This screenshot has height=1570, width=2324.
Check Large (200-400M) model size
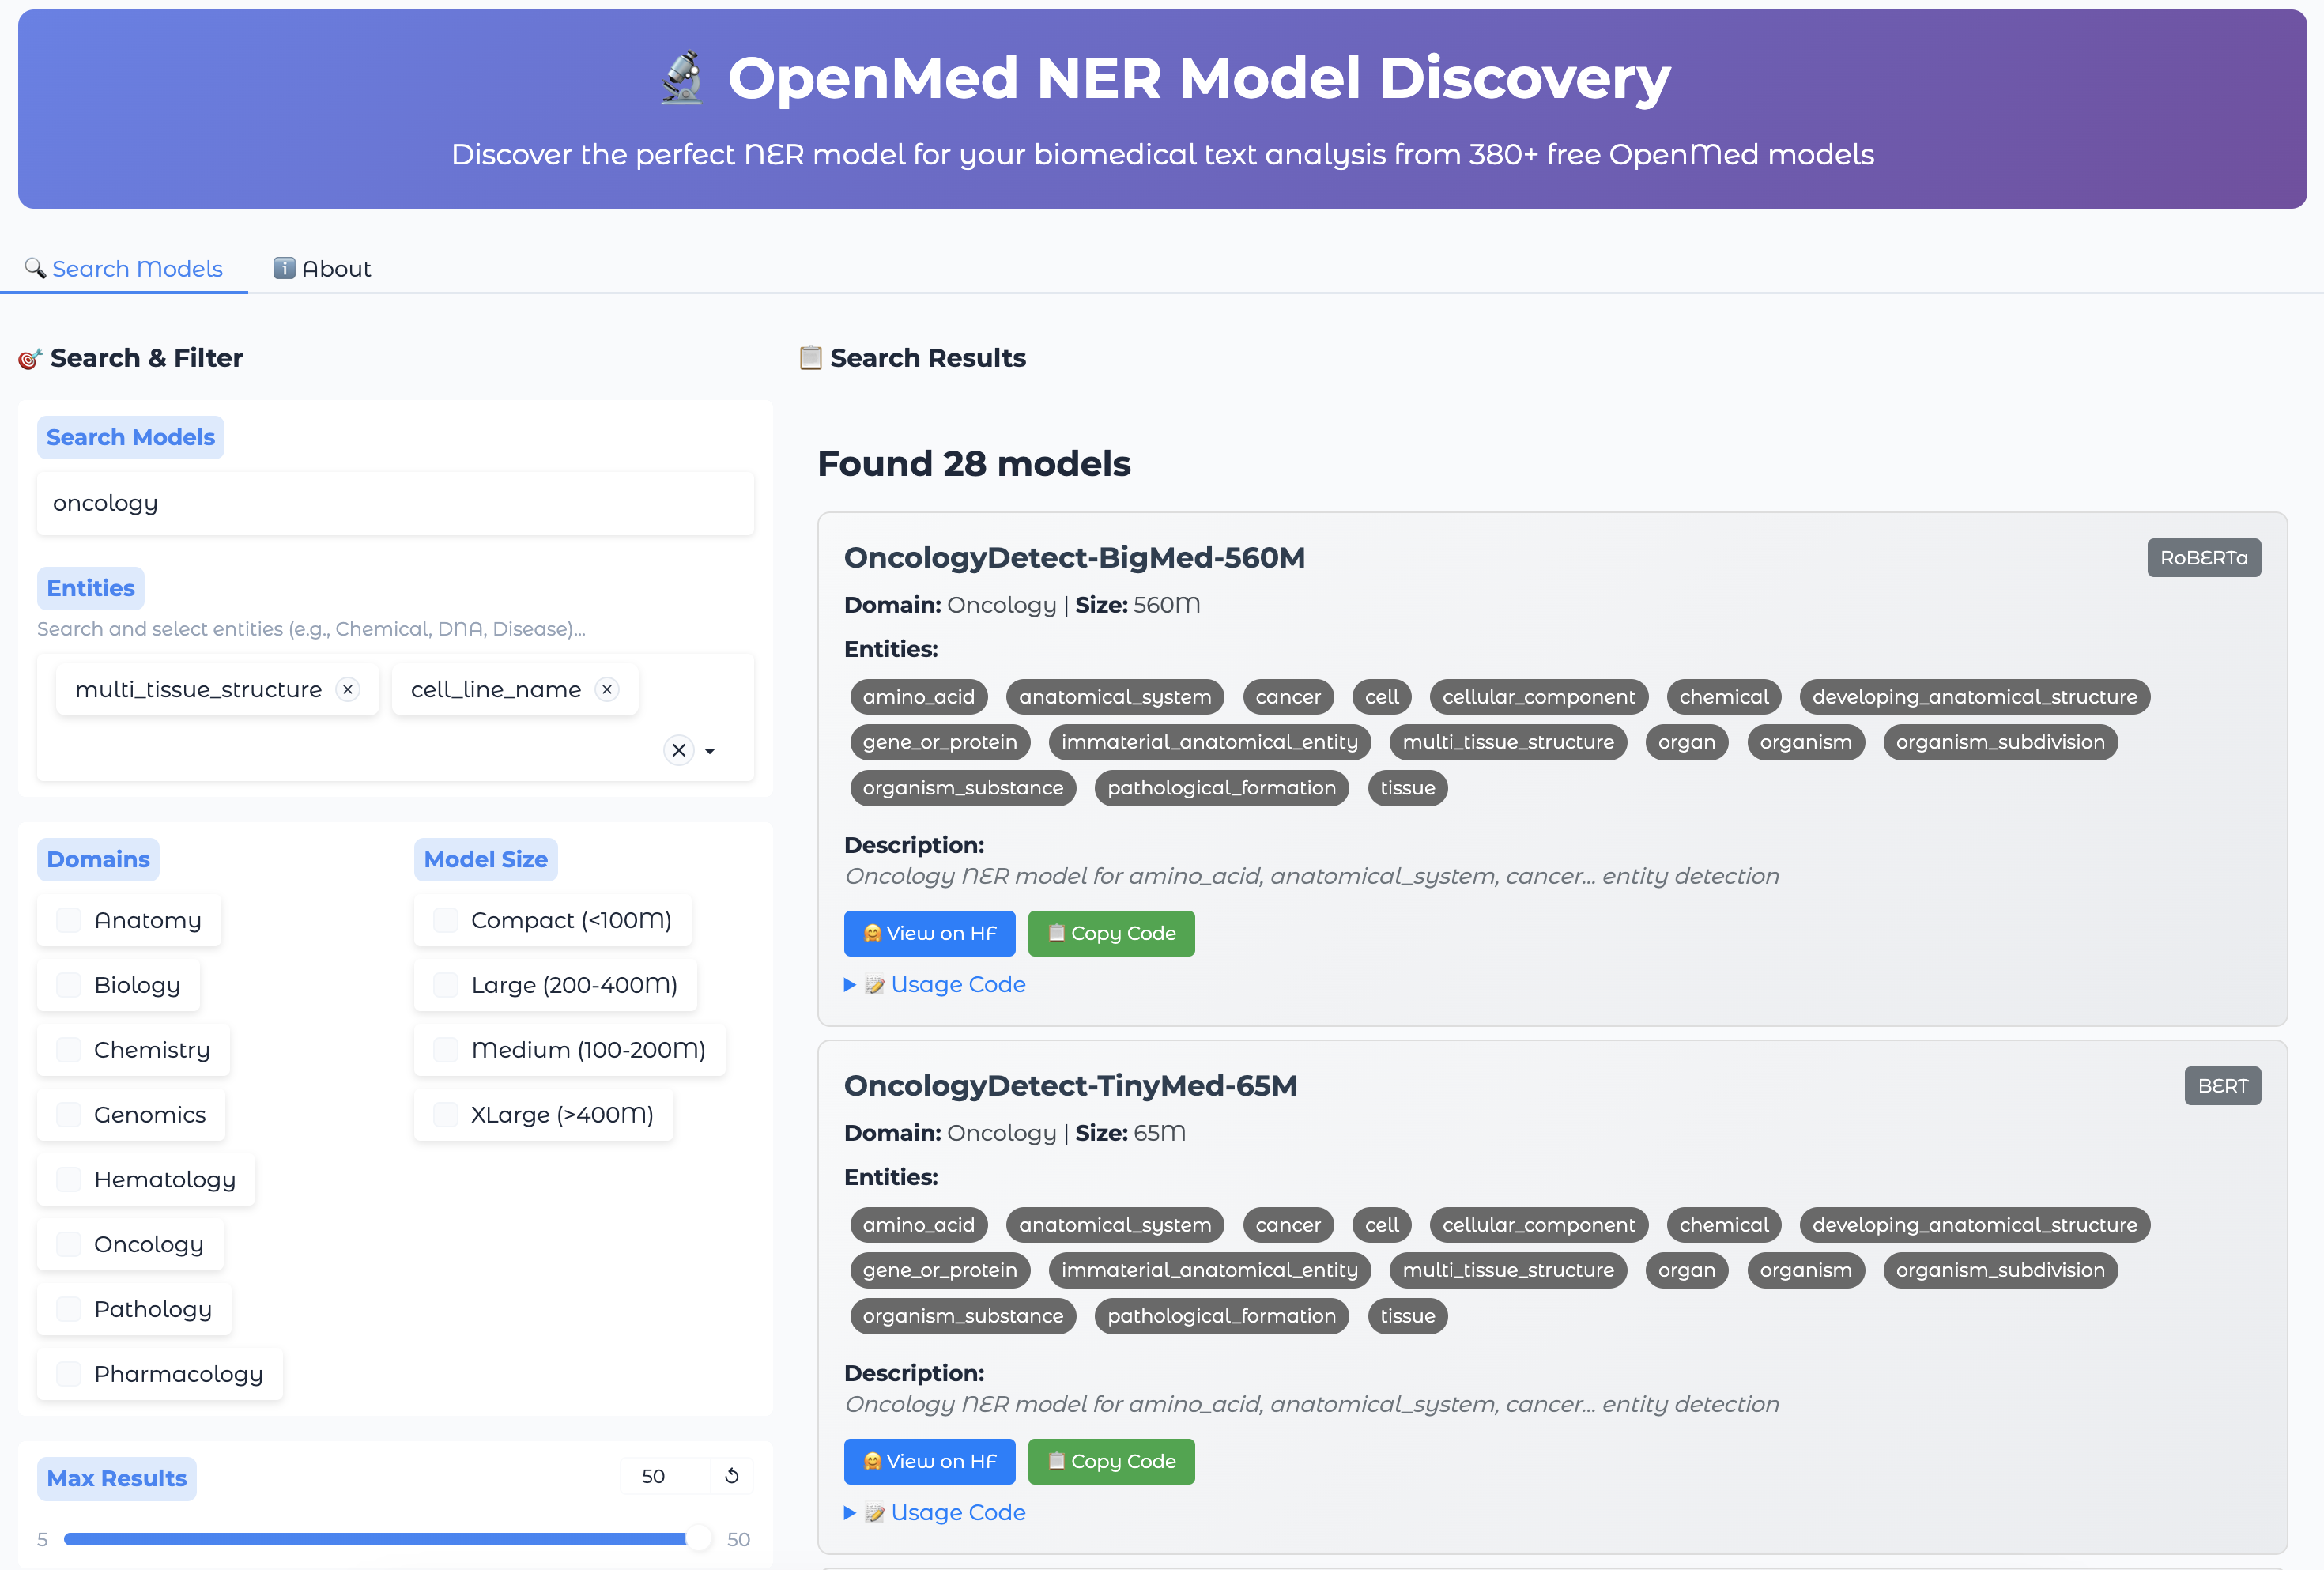446,985
